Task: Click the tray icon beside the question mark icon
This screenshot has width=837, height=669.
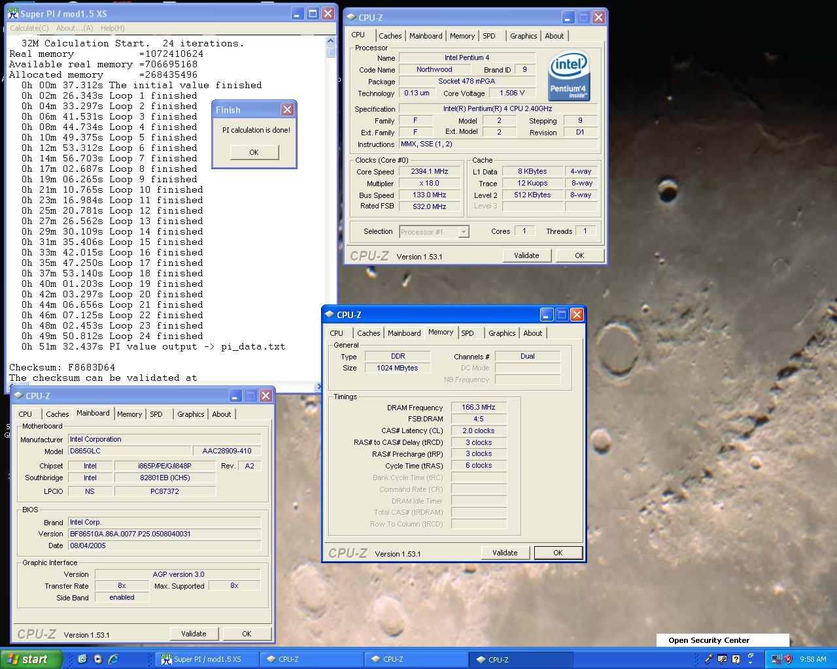Action: (723, 659)
